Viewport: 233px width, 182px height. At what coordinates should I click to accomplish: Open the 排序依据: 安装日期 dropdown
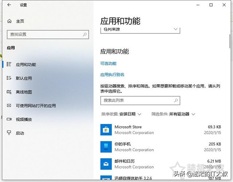point(121,114)
